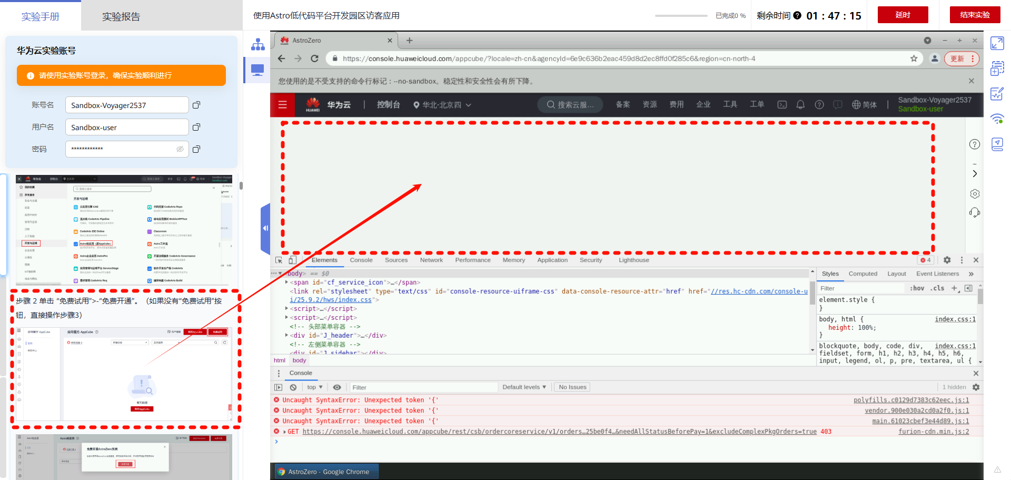Activate the DevTools inspect element picker
This screenshot has width=1011, height=480.
279,260
